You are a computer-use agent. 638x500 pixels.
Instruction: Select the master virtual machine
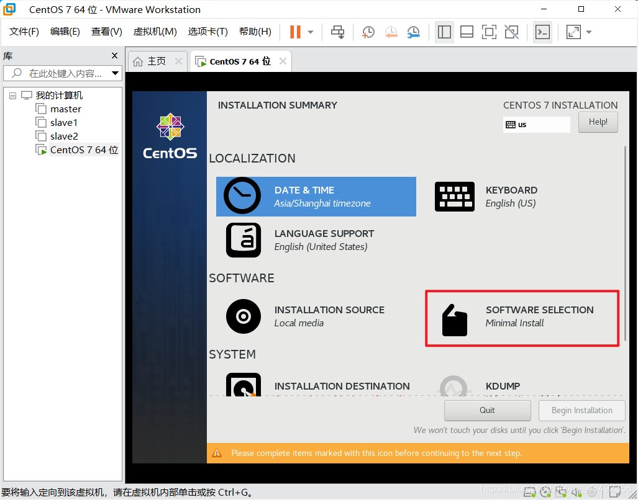point(65,109)
